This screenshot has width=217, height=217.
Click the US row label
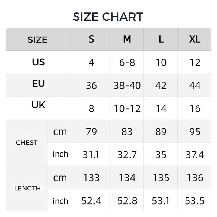pos(38,62)
